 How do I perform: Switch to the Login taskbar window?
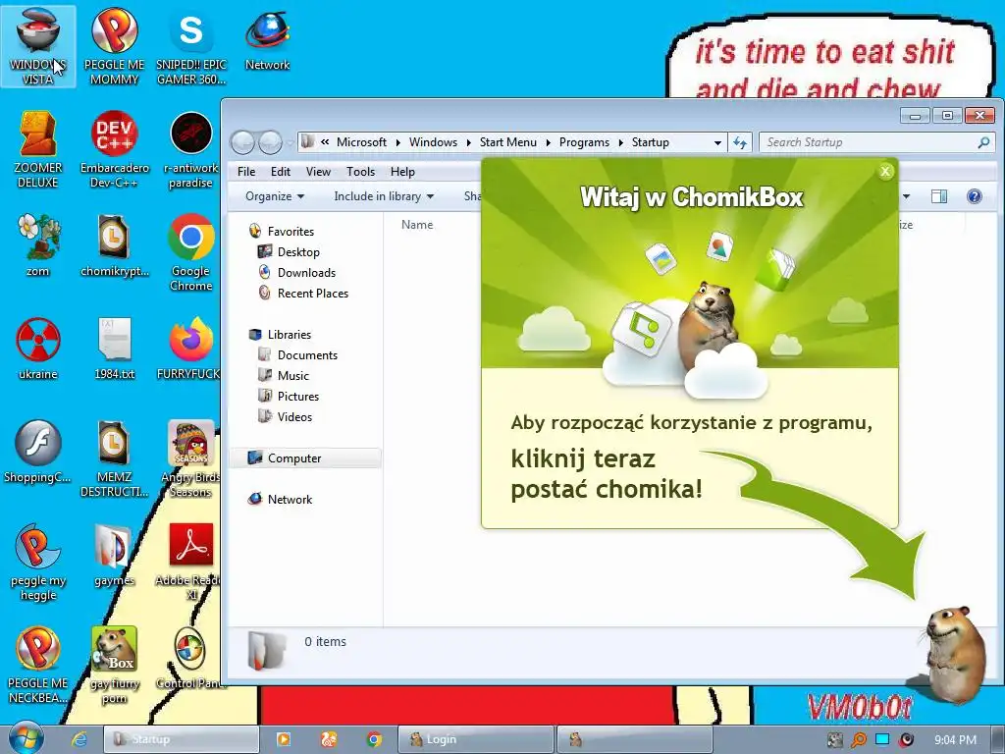tap(476, 739)
